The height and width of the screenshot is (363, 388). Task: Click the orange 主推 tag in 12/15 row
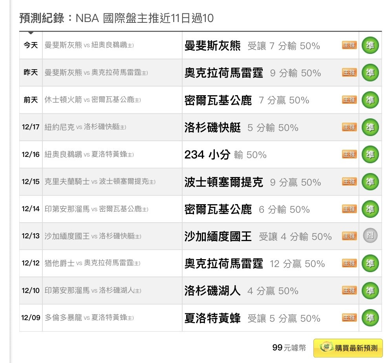(x=350, y=181)
